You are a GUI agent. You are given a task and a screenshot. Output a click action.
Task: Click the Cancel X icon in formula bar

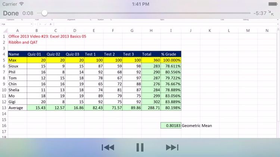click(x=40, y=24)
